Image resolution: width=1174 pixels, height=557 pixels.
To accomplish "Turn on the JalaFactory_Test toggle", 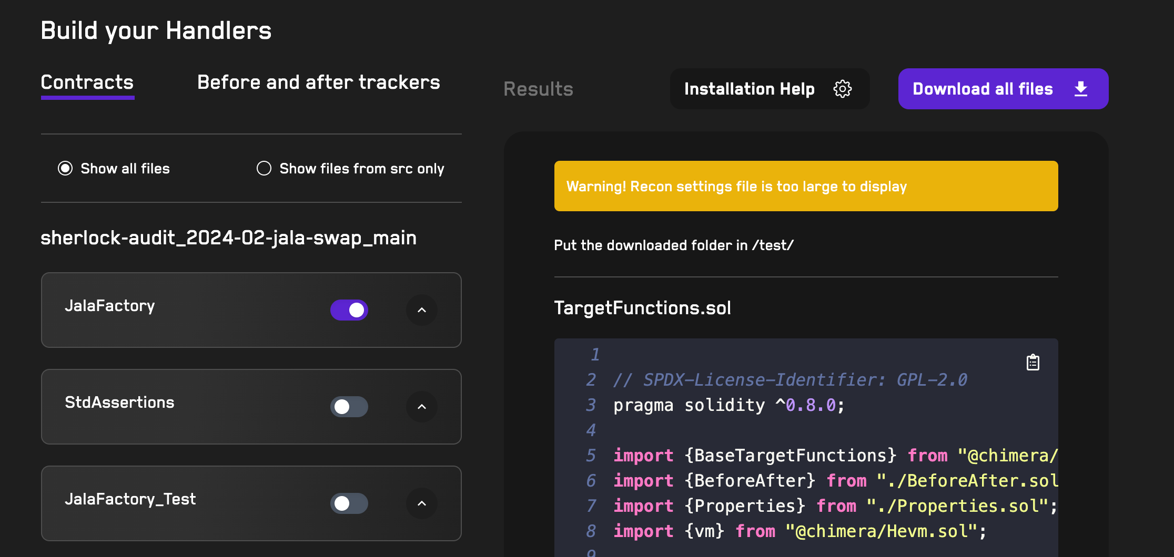I will pyautogui.click(x=349, y=503).
